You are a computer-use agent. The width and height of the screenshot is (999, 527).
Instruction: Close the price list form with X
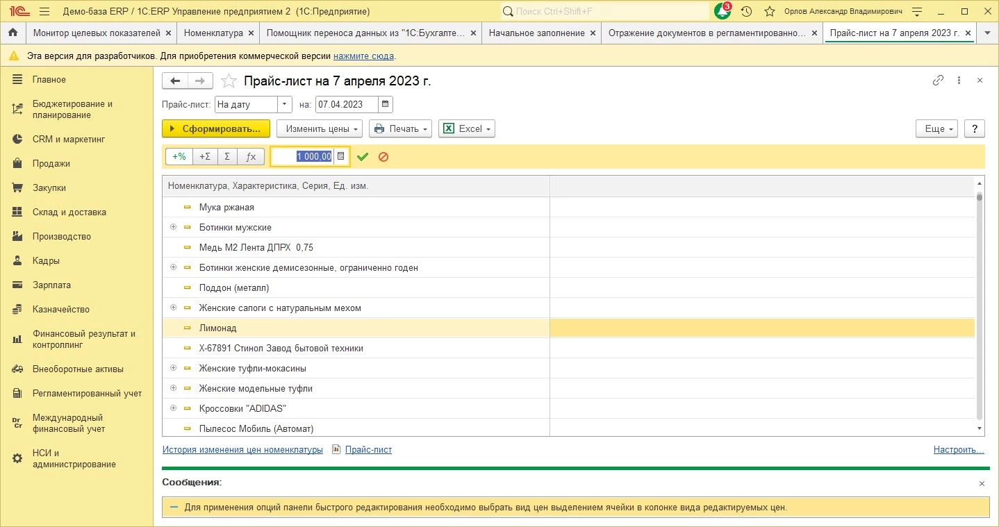(x=980, y=81)
